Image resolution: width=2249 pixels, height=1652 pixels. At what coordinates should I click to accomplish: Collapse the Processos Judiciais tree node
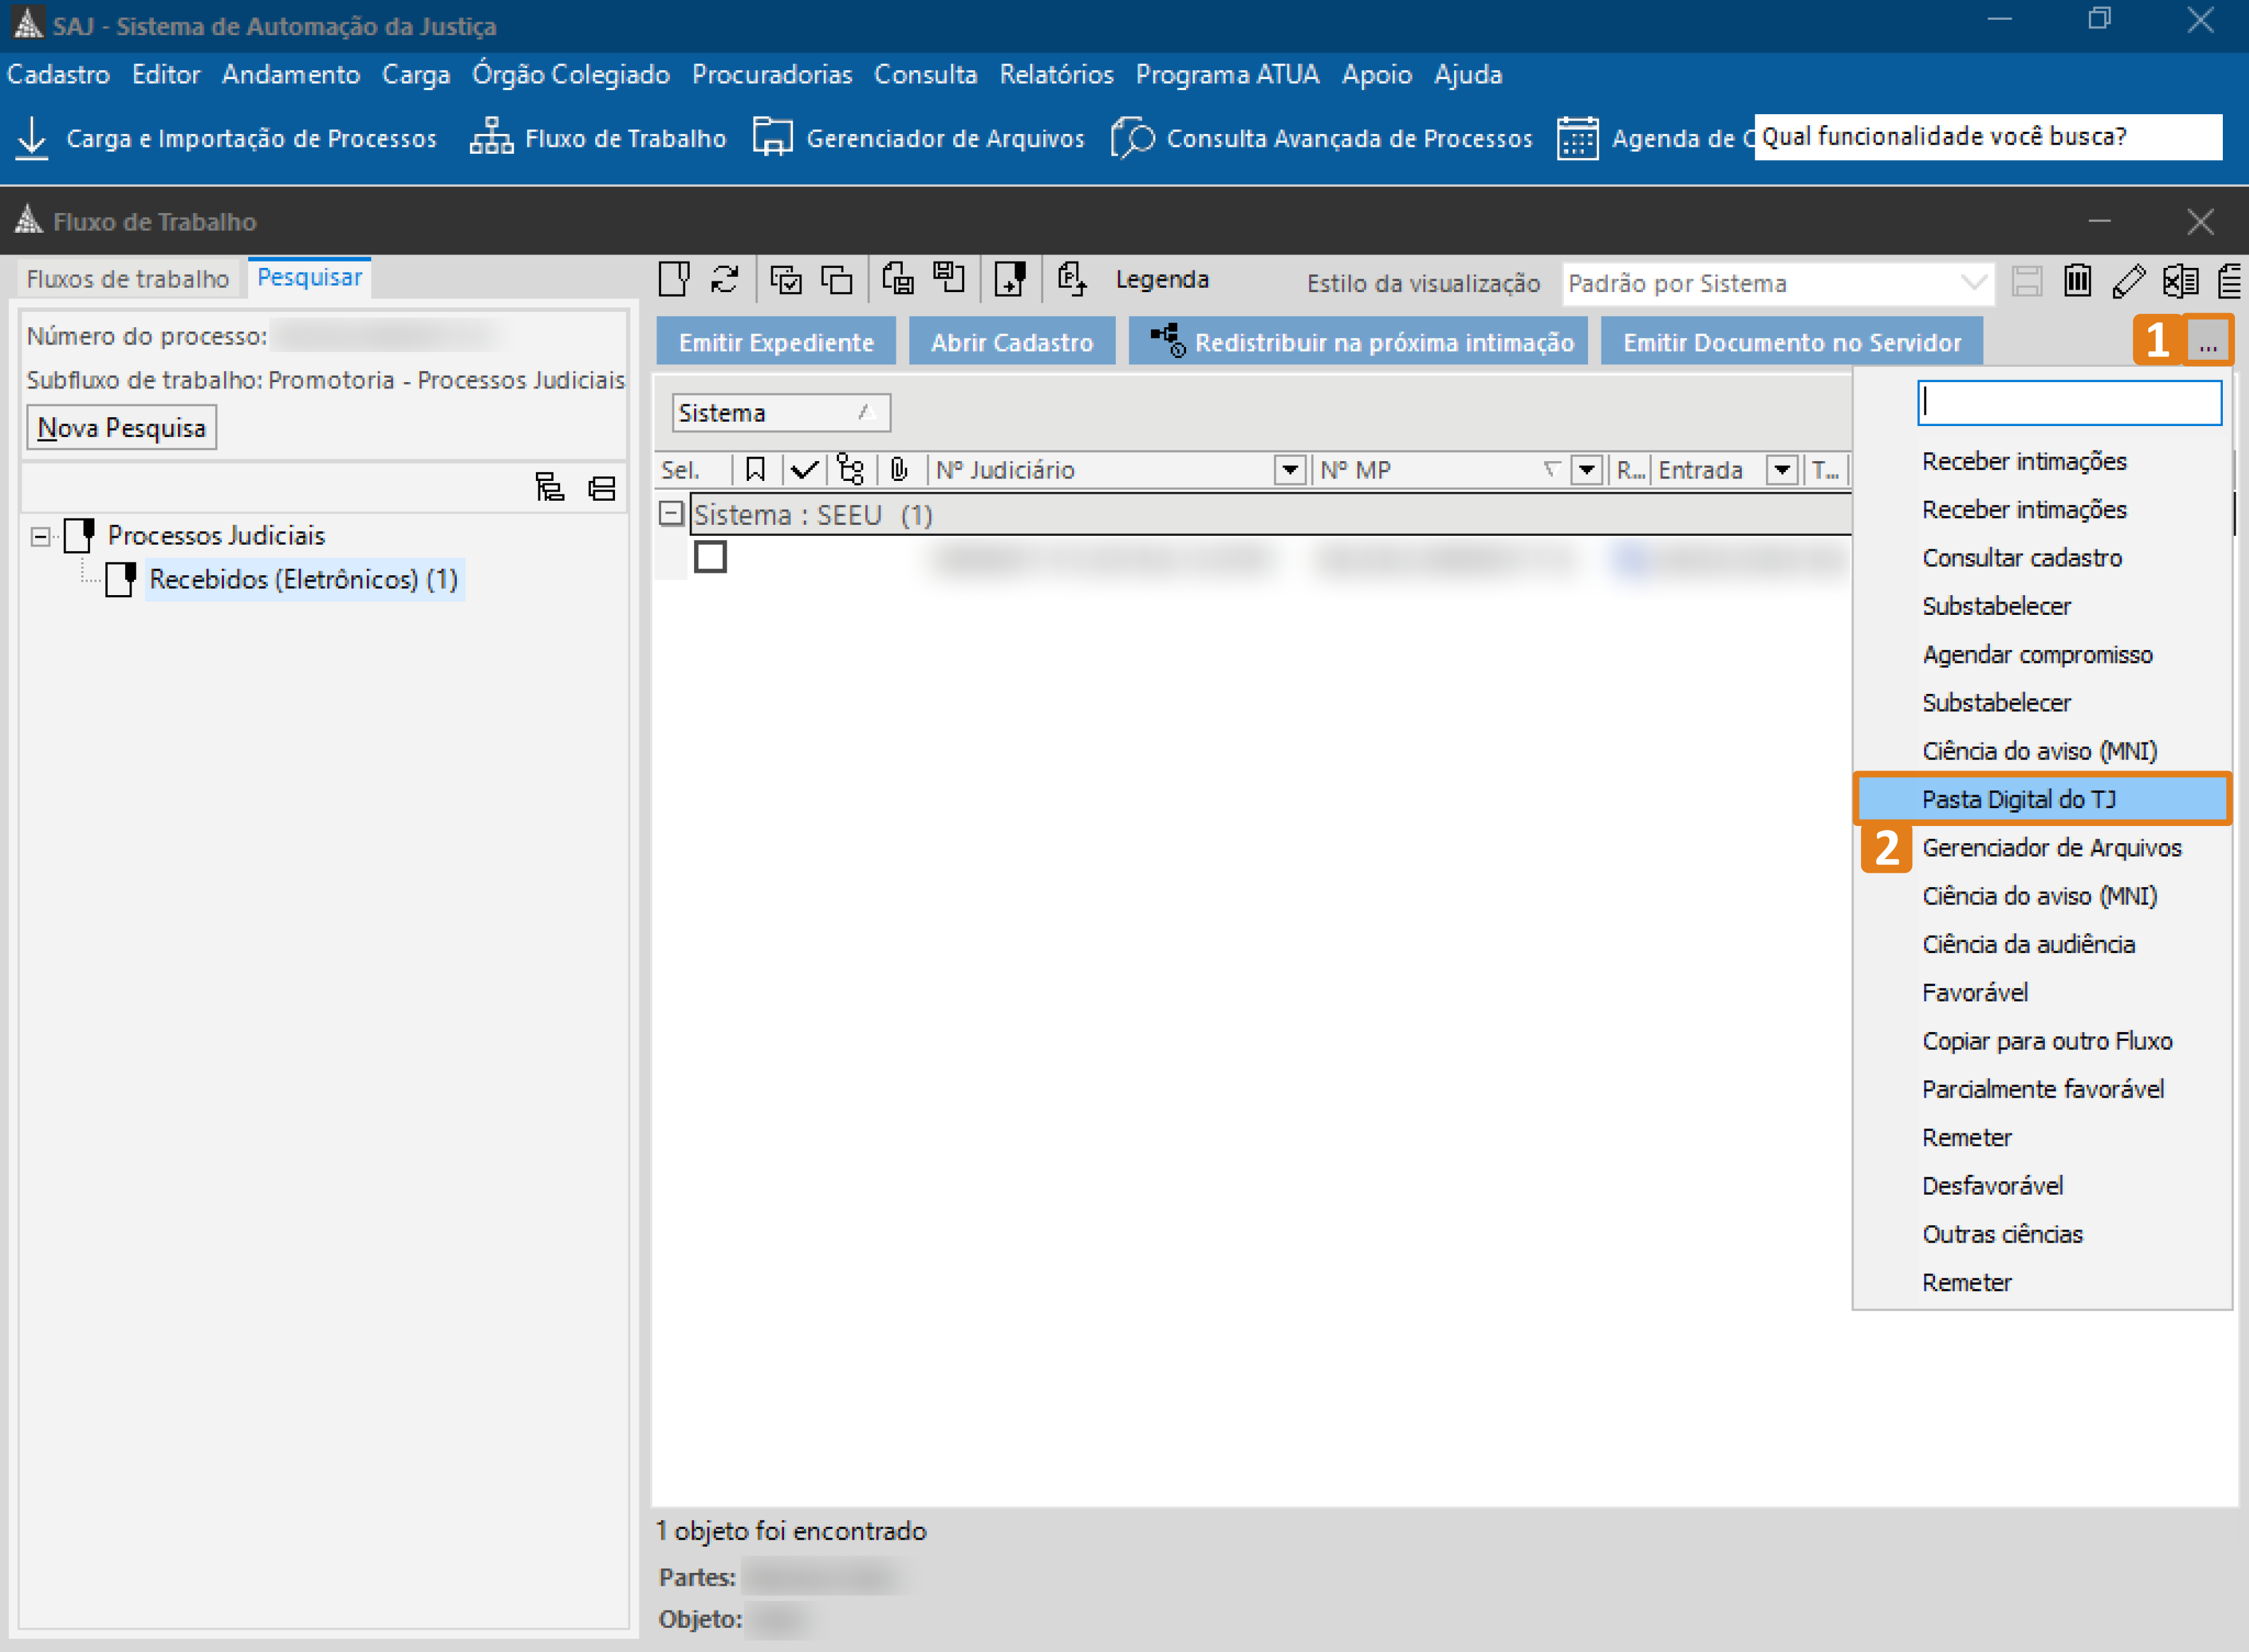coord(40,536)
